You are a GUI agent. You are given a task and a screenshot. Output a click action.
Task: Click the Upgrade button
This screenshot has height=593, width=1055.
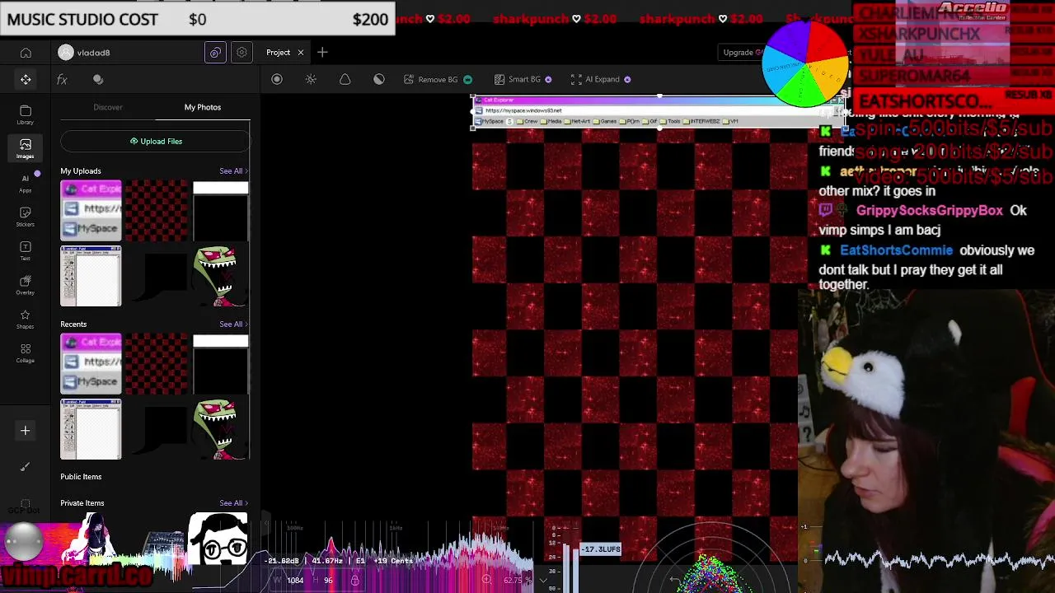click(x=740, y=53)
